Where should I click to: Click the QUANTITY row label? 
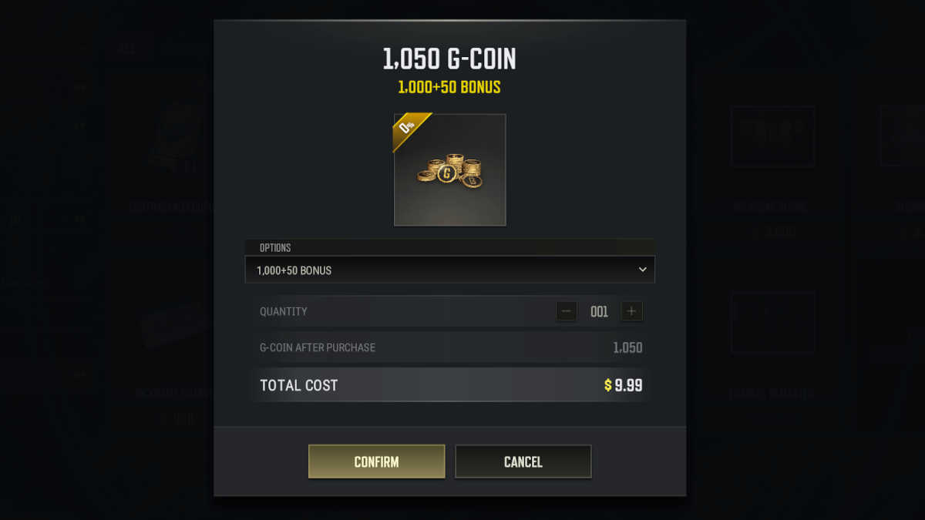coord(284,311)
